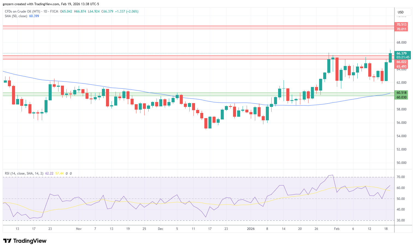Click the 30.00 RSI axis label
Viewport: 415px width, 249px height.
tap(401, 220)
